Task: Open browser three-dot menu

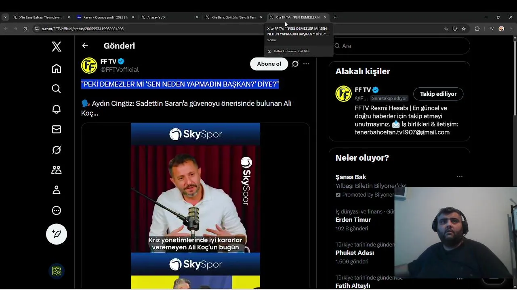Action: 511,29
